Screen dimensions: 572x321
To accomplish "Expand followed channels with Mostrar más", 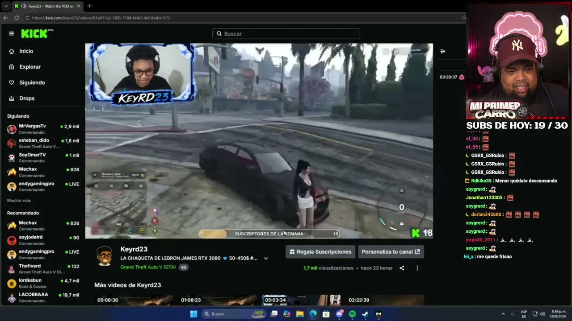I will pos(19,201).
